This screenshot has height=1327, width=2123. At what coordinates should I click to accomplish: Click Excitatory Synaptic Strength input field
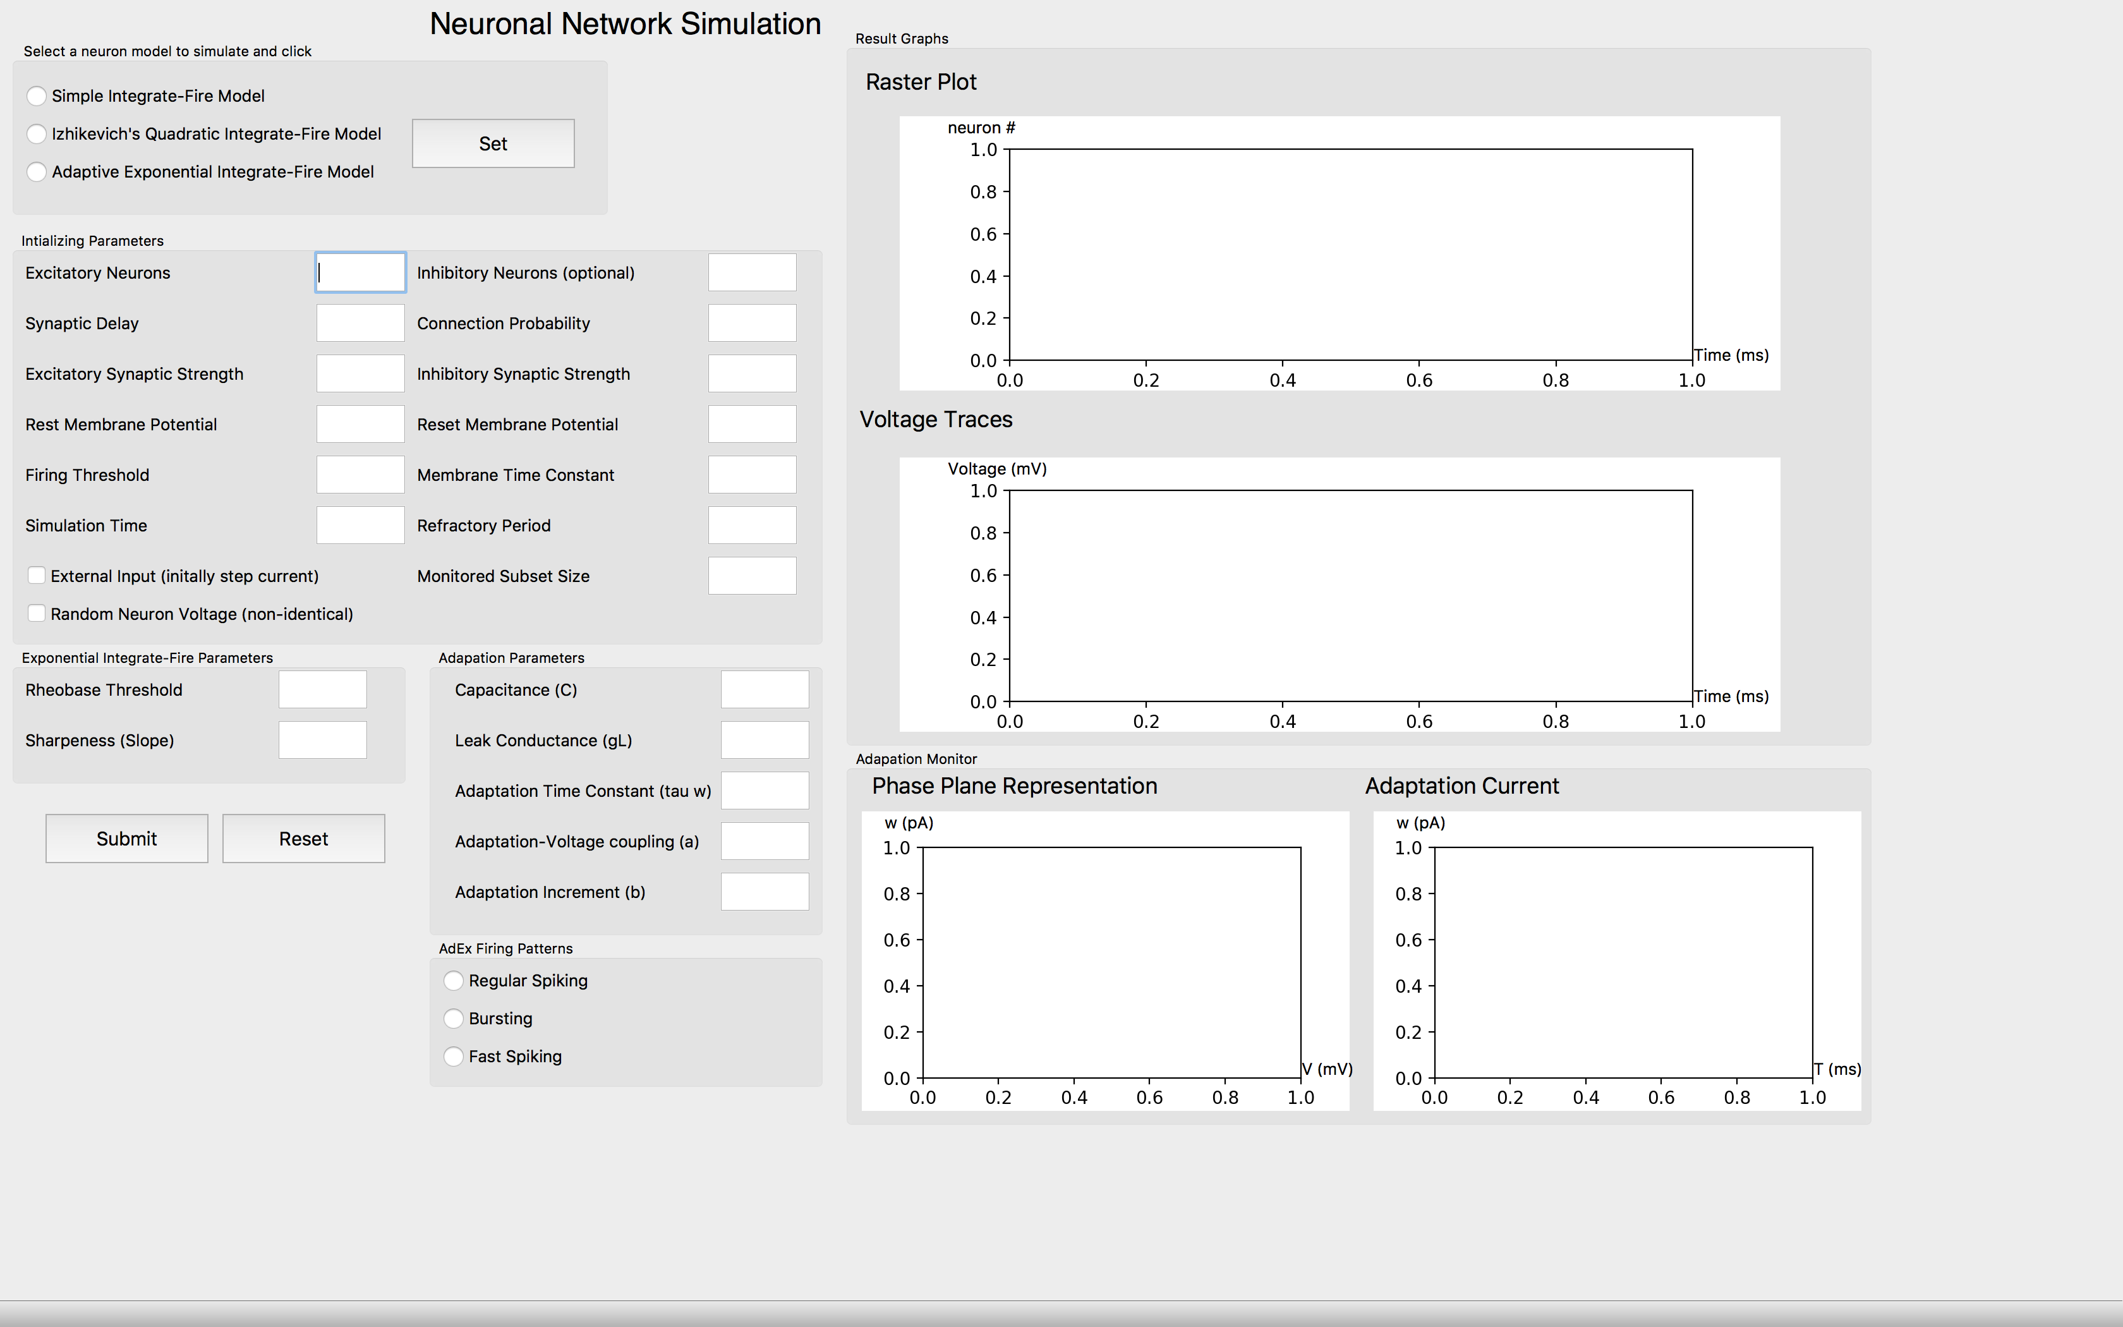361,373
